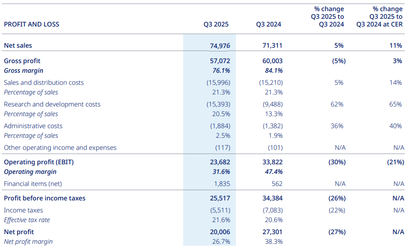Select the Gross margin label
The height and width of the screenshot is (251, 409).
(x=24, y=71)
